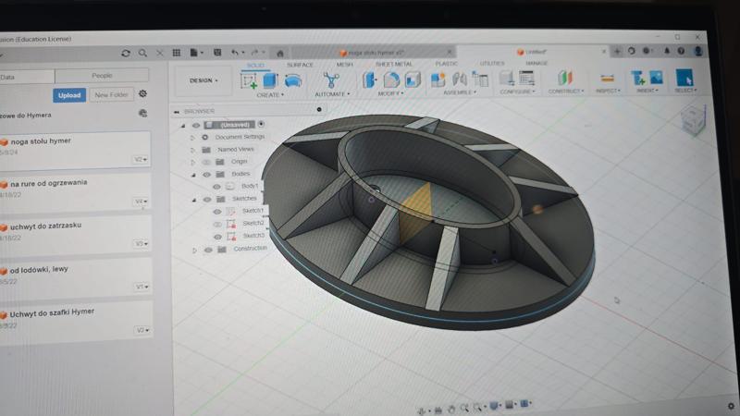Click the Create Sketch tool icon
The height and width of the screenshot is (416, 740).
point(249,81)
